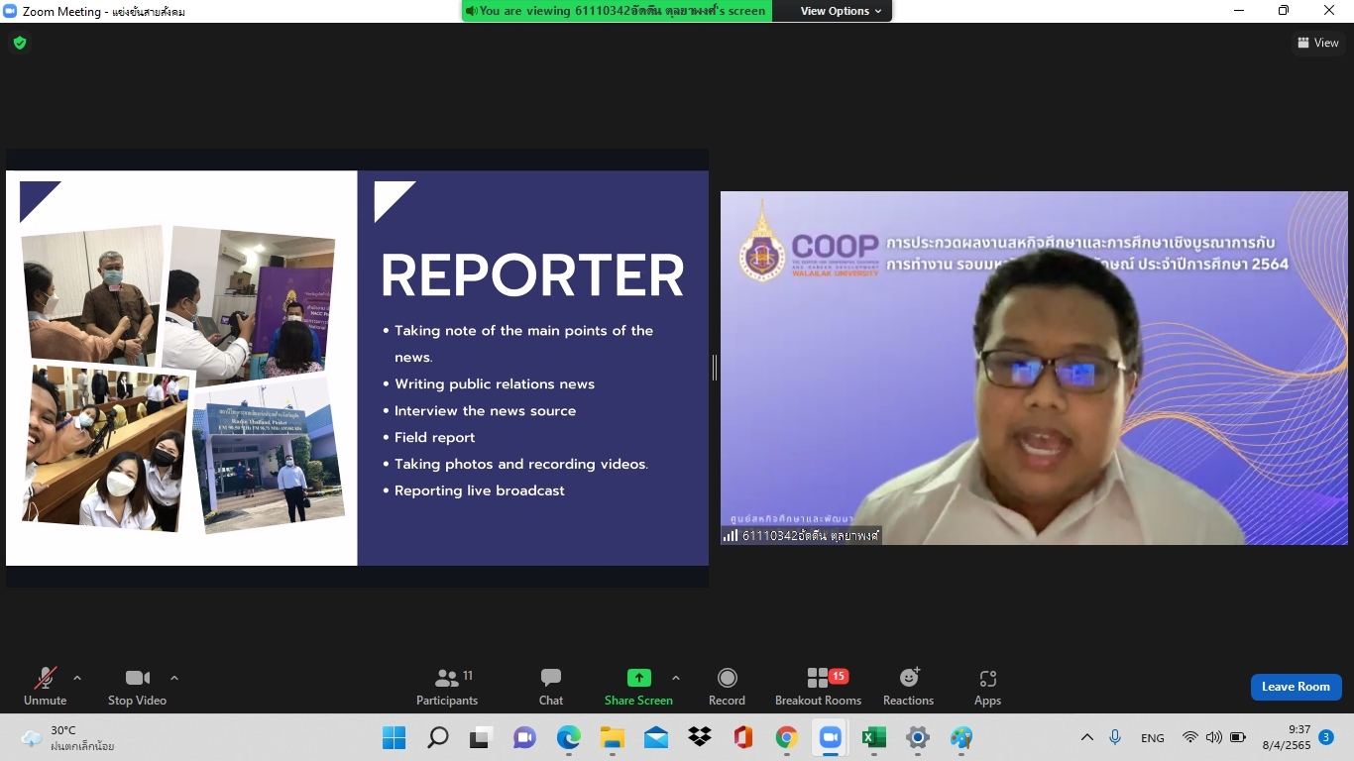Open the Participants panel
Screen dimensions: 1354x761
[446, 687]
